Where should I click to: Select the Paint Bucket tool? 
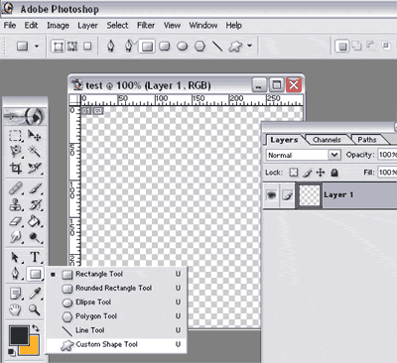pyautogui.click(x=35, y=221)
